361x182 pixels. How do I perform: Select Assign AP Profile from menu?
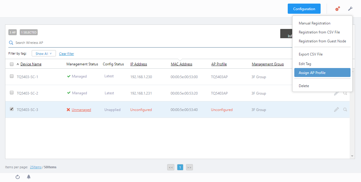click(322, 73)
